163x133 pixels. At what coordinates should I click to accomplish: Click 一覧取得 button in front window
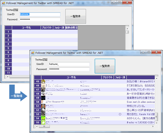[x=105, y=66]
